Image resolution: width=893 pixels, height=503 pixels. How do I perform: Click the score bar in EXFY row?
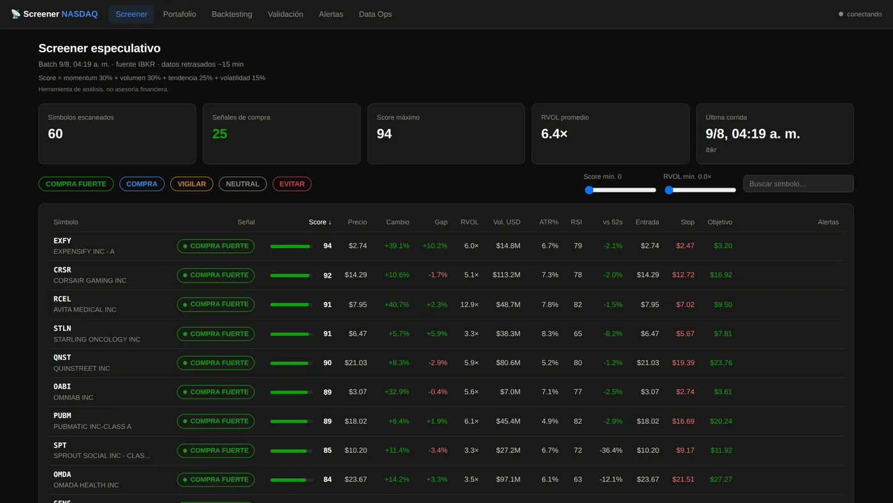coord(292,246)
